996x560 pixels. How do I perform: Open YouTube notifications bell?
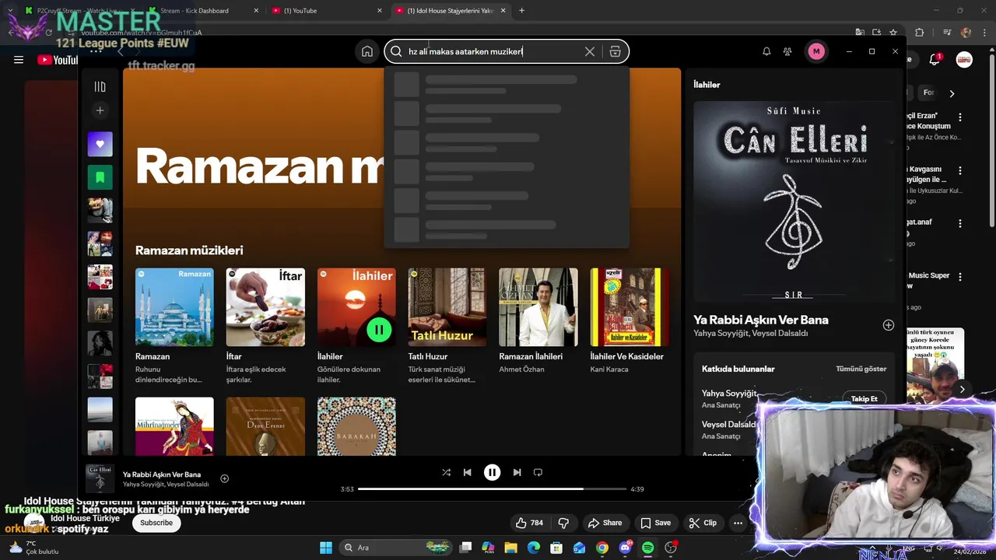(935, 60)
